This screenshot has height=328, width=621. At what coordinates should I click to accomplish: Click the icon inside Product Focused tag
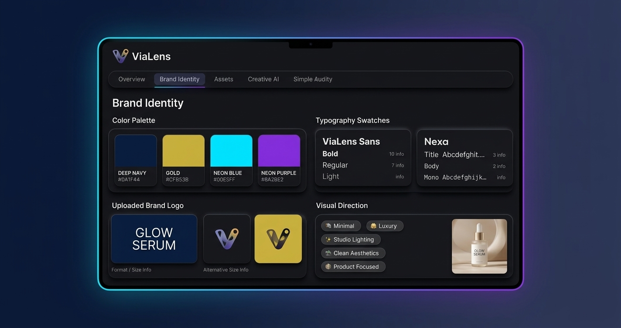(328, 266)
